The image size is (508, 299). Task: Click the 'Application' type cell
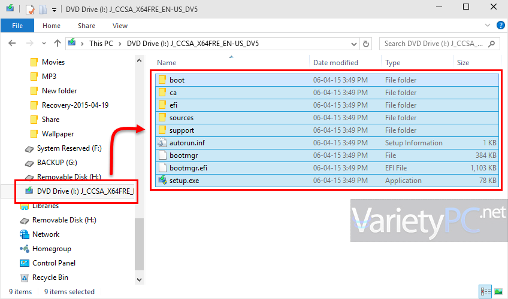coord(403,181)
